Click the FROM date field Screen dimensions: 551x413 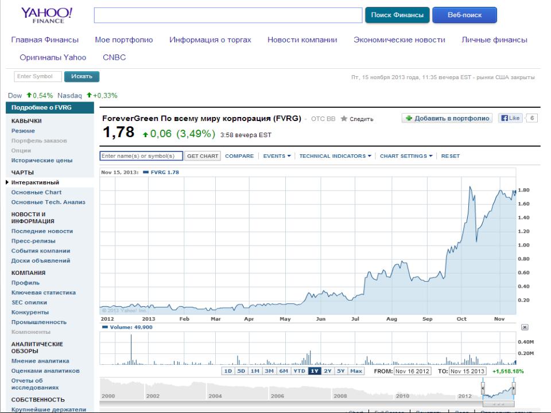point(413,371)
